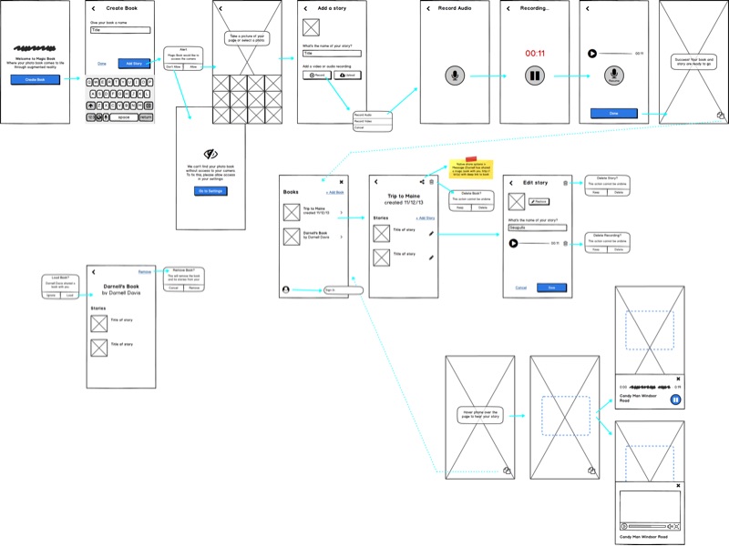Focus the book Title field on Create Book
This screenshot has width=729, height=546.
click(120, 30)
